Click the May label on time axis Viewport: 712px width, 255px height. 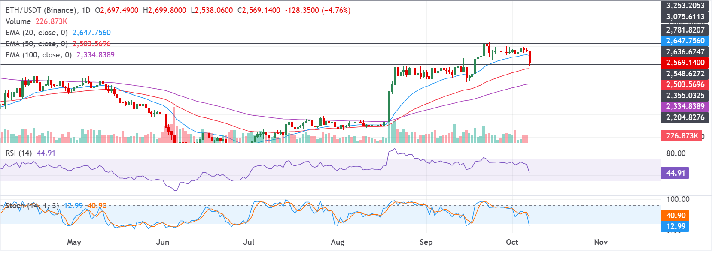74,242
